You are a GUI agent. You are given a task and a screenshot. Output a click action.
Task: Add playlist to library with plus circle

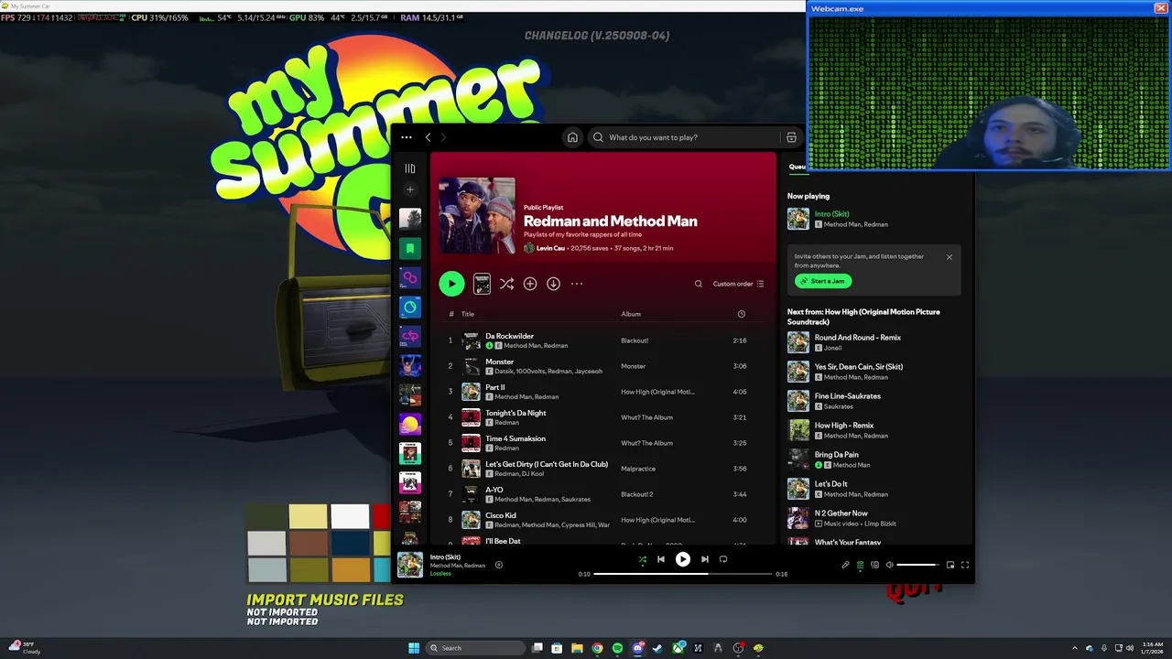tap(530, 284)
